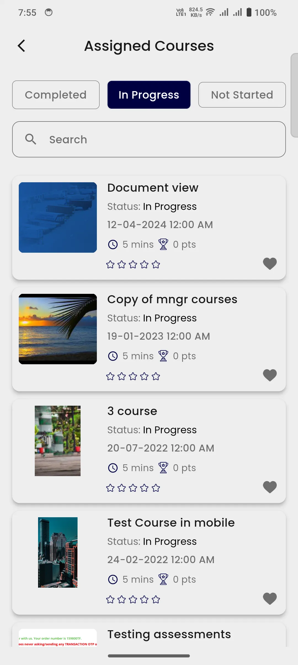Rate 3 course five stars
The width and height of the screenshot is (298, 665).
point(156,488)
